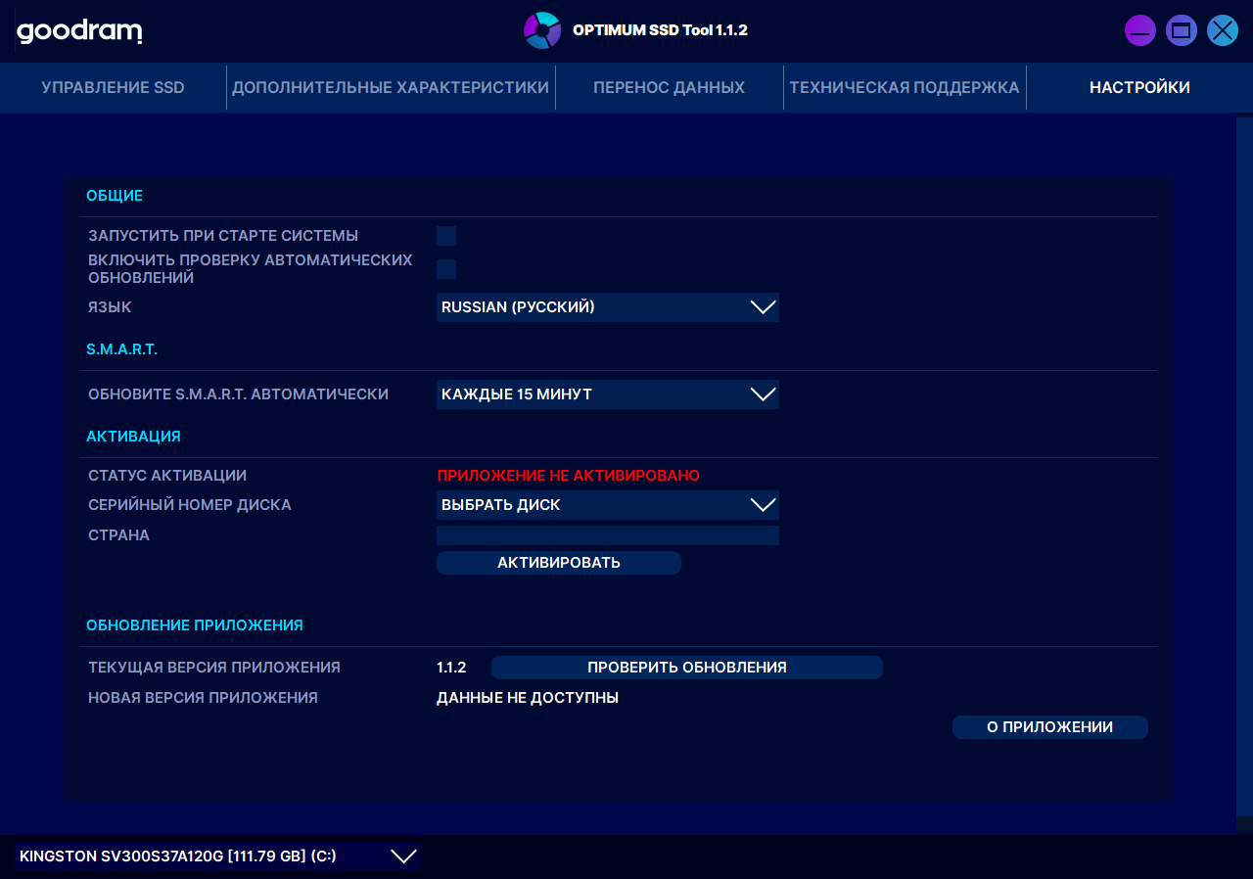The width and height of the screenshot is (1253, 879).
Task: Expand the Kingston SV300S37A120G drive selector
Action: coord(217,856)
